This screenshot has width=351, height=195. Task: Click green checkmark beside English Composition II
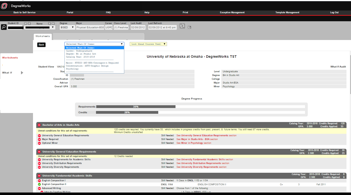[x=39, y=184]
